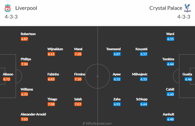The height and width of the screenshot is (126, 195).
Task: Select Phillips' 7.30 rating badge
Action: 24,64
